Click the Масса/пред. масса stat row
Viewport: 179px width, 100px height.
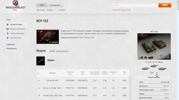(154, 90)
